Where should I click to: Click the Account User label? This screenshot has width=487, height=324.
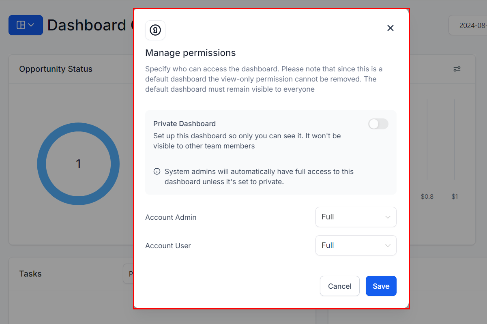click(x=168, y=246)
